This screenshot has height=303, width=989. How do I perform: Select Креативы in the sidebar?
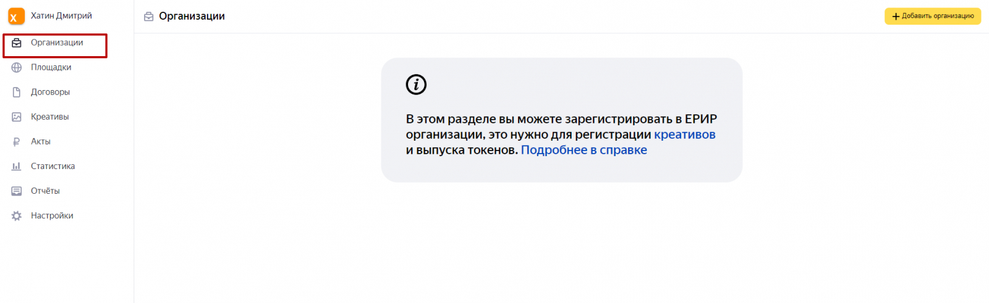tap(50, 117)
